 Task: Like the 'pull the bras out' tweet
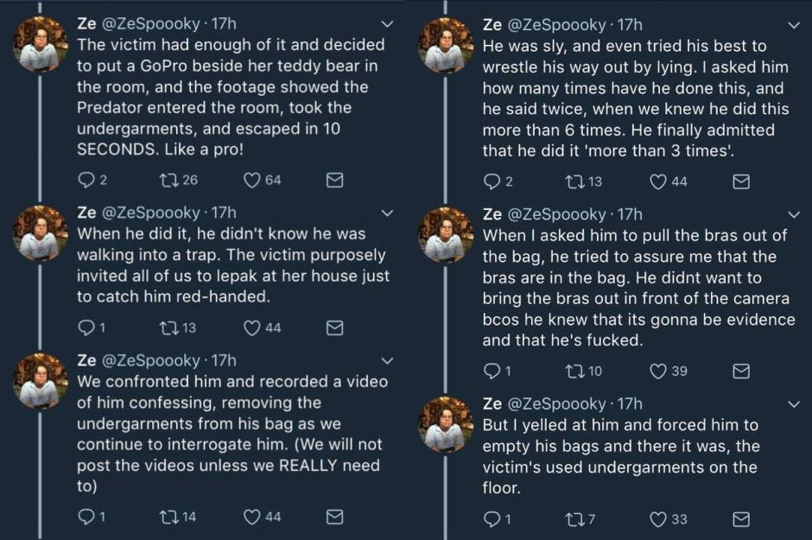[658, 371]
